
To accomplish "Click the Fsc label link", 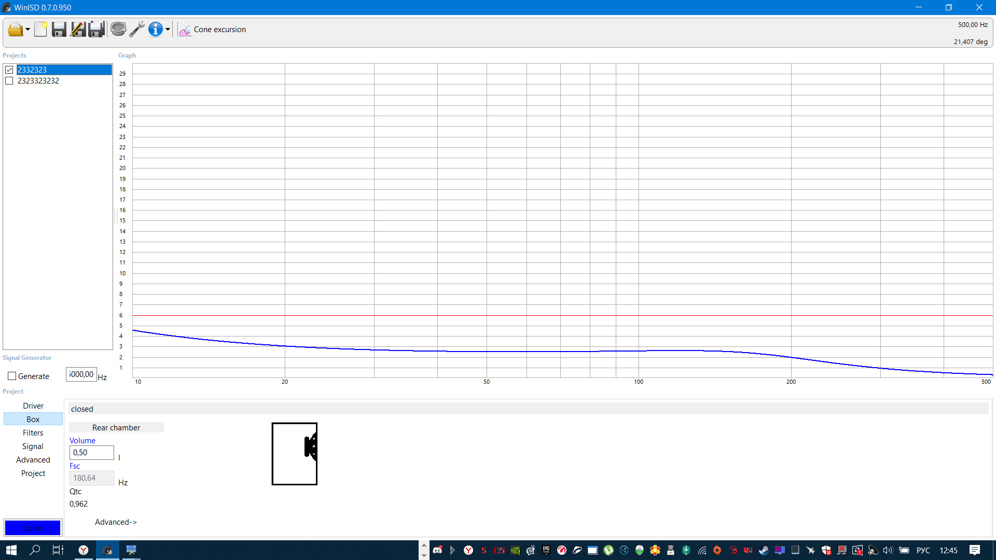I will (75, 466).
